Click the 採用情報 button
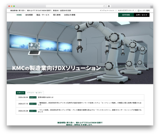 (x=126, y=15)
